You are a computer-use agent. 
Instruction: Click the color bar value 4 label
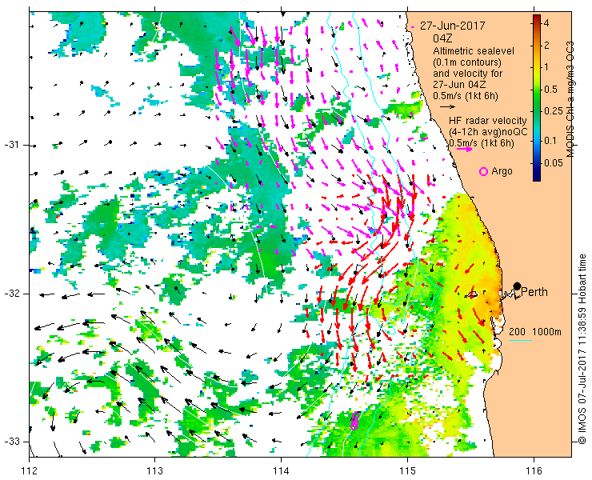pyautogui.click(x=546, y=23)
